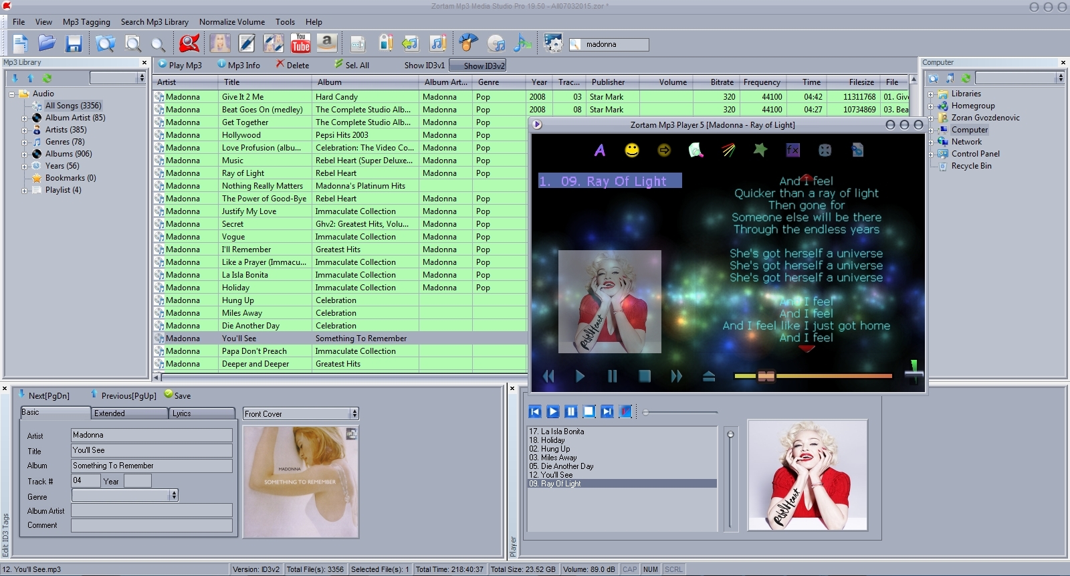Screen dimensions: 1070x576
Task: Click the Sel. All button
Action: click(x=352, y=65)
